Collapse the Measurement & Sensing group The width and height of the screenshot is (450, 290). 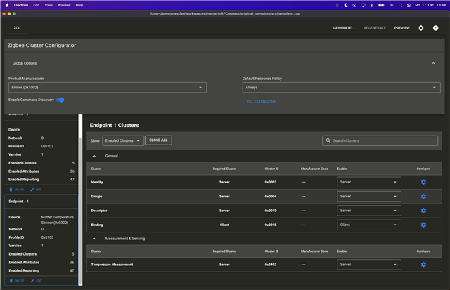point(94,239)
